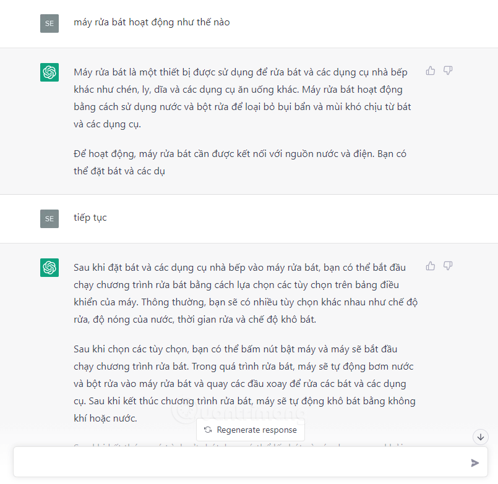Viewport: 498px width, 484px height.
Task: Click the user message "tiếp tục"
Action: point(90,218)
